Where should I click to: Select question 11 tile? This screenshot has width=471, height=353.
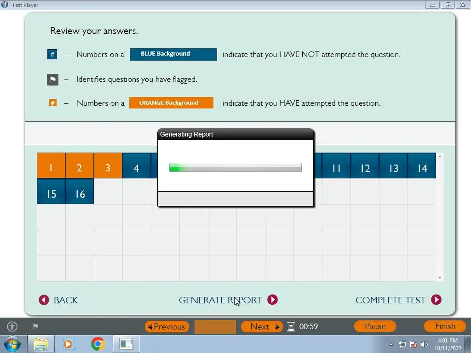336,165
